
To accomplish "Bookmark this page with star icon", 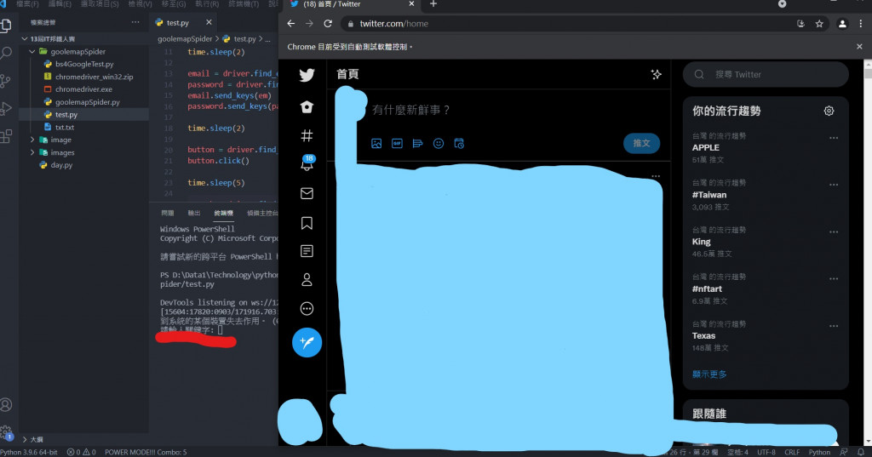I will click(819, 23).
